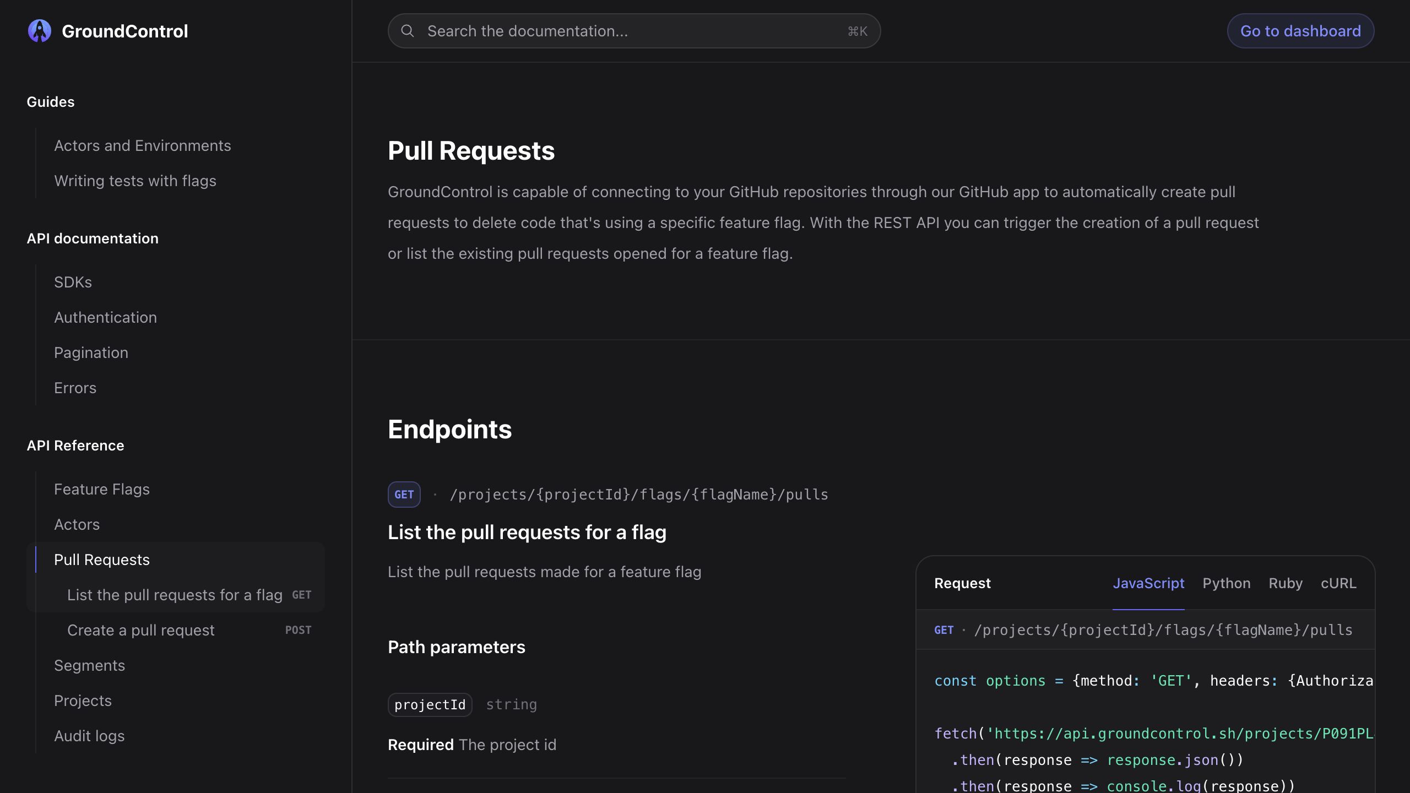
Task: Open the Authentication documentation
Action: (105, 317)
